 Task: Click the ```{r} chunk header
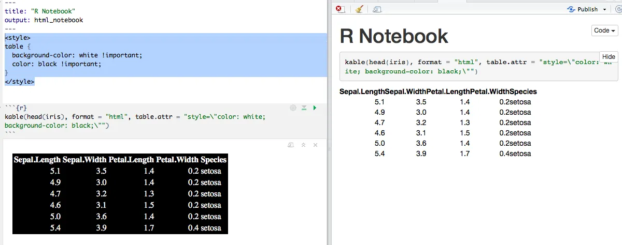pos(16,108)
